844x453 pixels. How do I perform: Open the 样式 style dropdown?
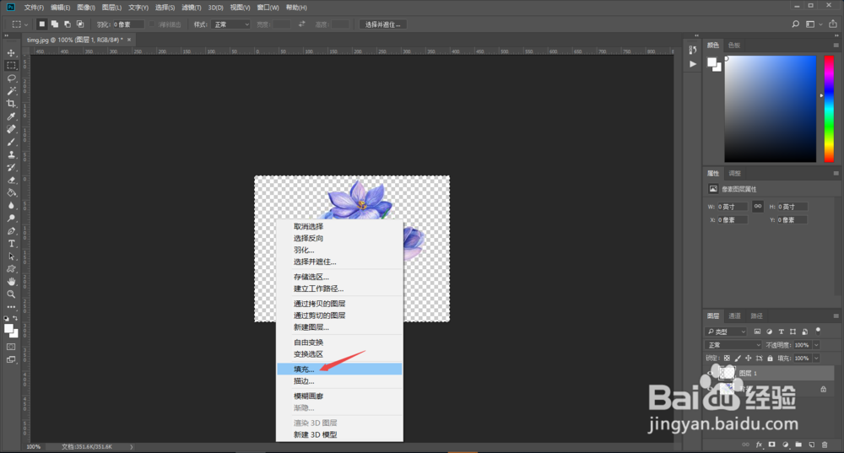tap(231, 24)
